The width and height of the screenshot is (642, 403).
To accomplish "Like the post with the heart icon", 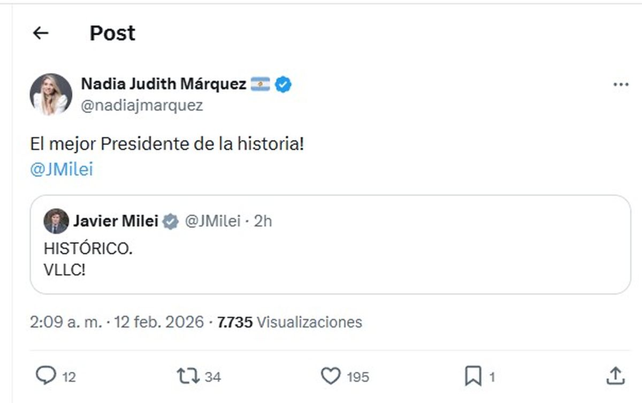I will [x=331, y=376].
